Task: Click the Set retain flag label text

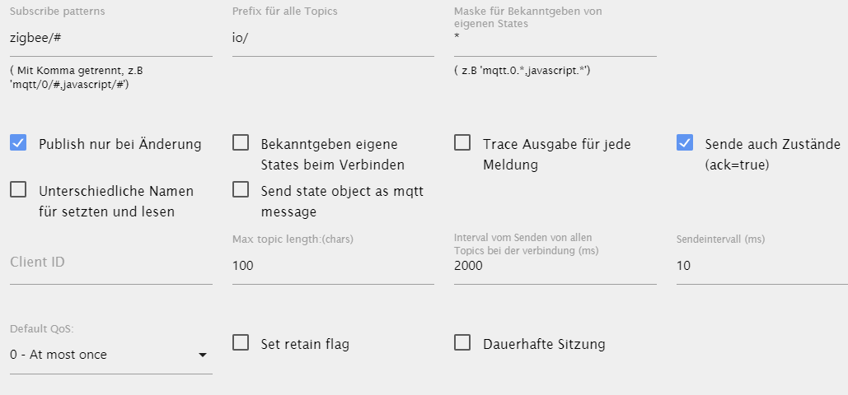Action: 305,344
